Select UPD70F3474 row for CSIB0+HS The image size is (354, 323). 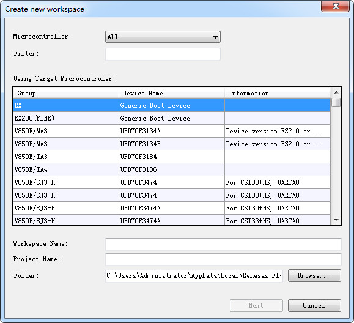click(x=172, y=182)
